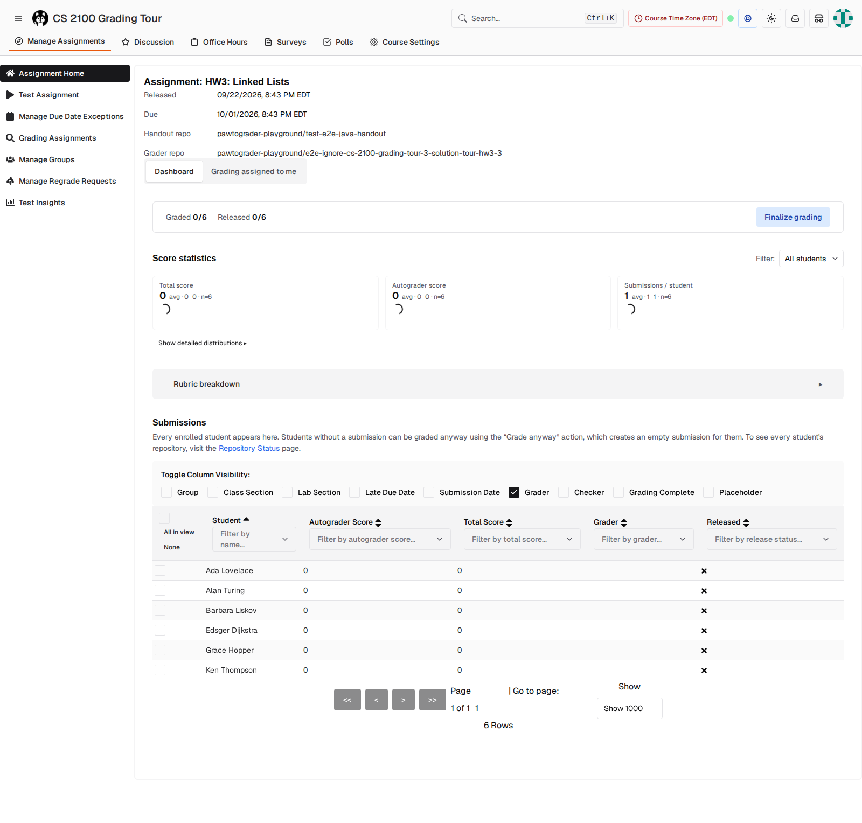862x823 pixels.
Task: Open Filter by release status dropdown
Action: (x=771, y=539)
